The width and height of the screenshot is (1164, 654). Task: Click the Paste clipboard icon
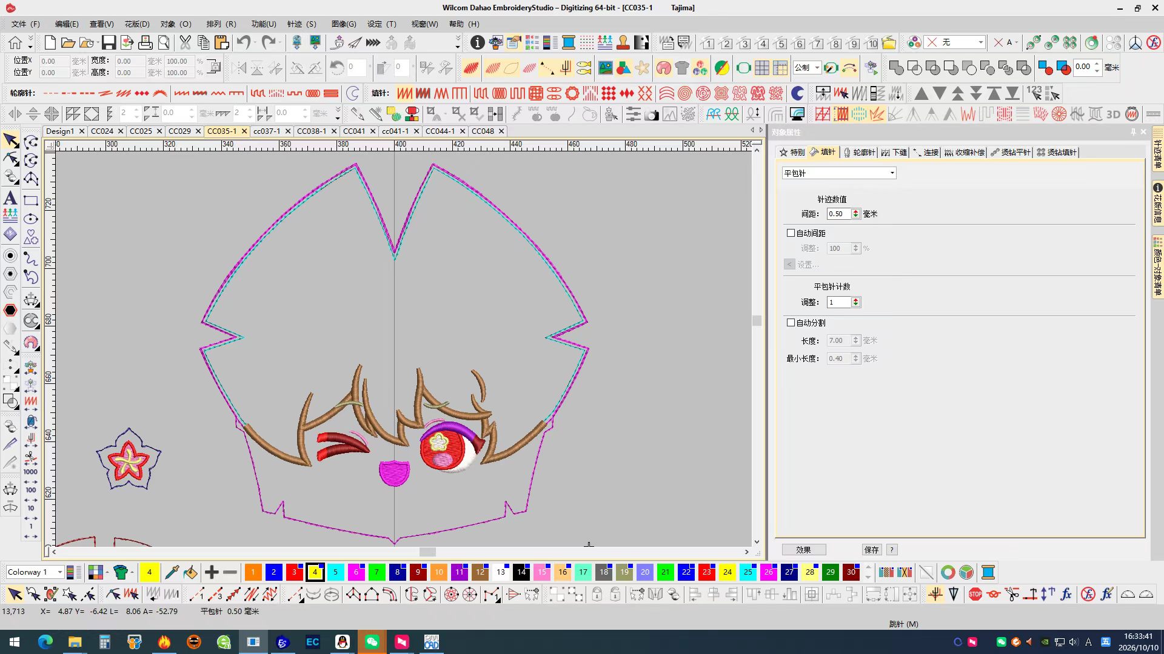pyautogui.click(x=222, y=42)
